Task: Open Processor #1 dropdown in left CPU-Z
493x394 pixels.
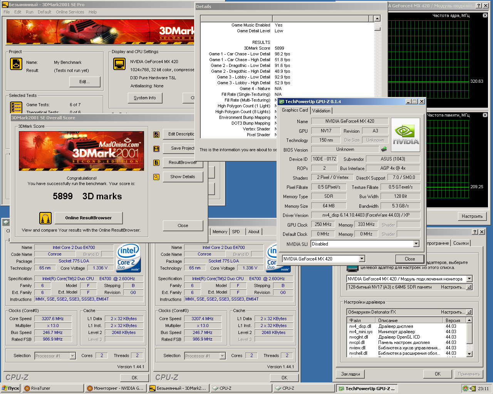Action: coord(72,356)
